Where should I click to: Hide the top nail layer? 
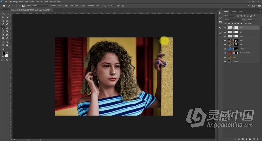pos(225,28)
